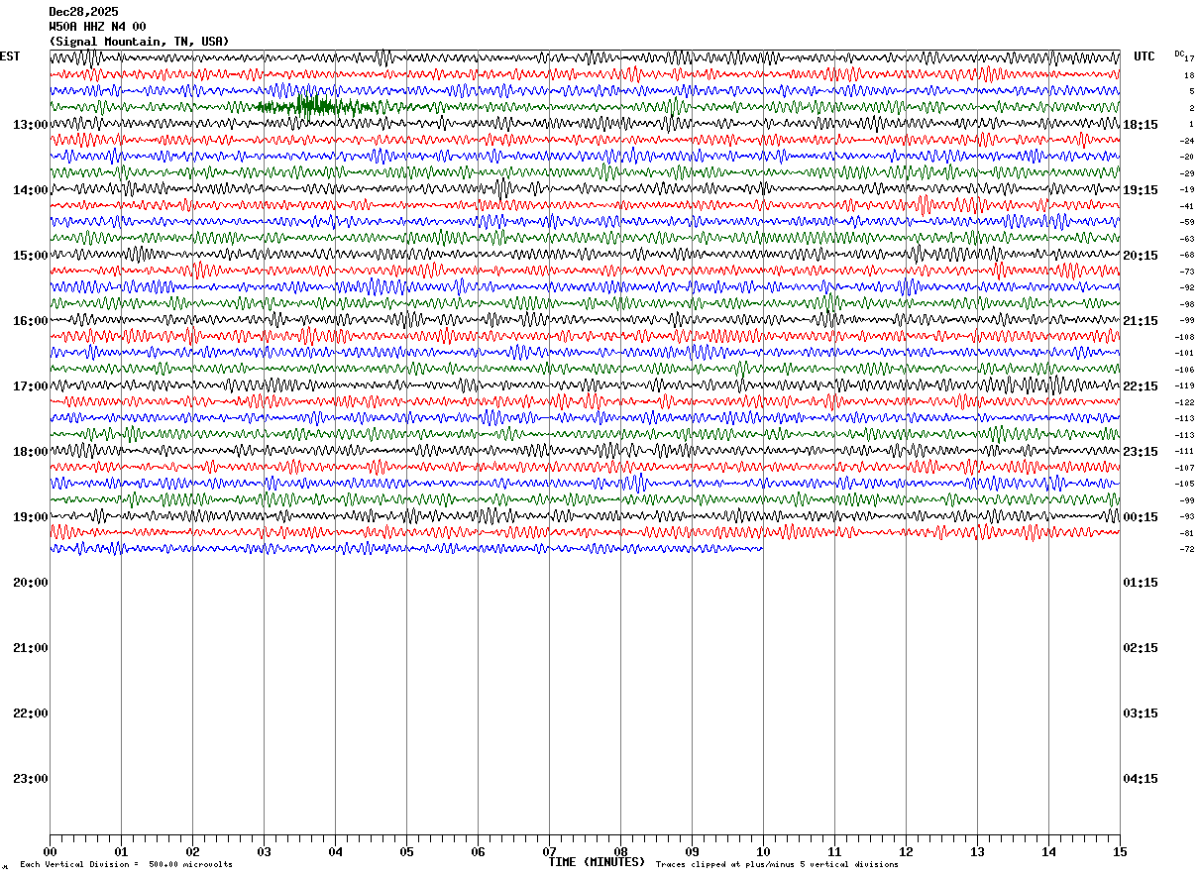1199x878 pixels.
Task: Click the 01:15 UTC time label
Action: pos(1141,583)
